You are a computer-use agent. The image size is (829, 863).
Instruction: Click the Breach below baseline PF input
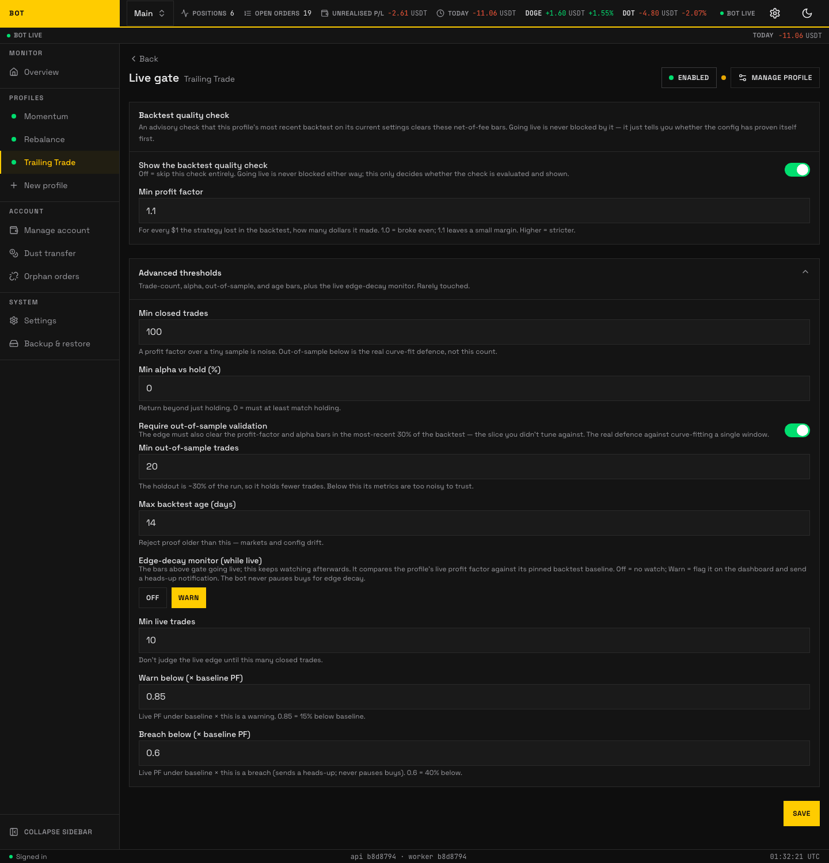(474, 753)
